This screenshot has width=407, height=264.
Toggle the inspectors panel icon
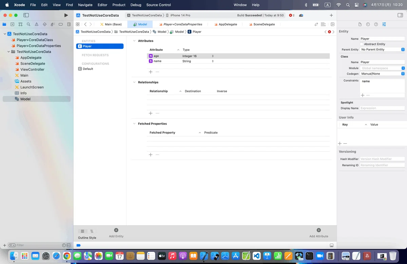[x=400, y=15]
